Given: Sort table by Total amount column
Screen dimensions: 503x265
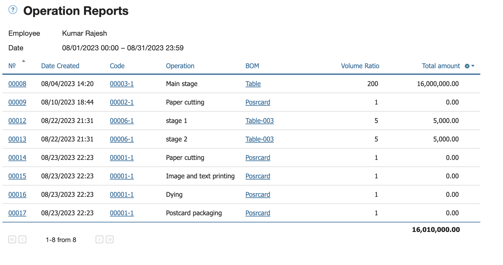Looking at the screenshot, I should click(x=441, y=66).
